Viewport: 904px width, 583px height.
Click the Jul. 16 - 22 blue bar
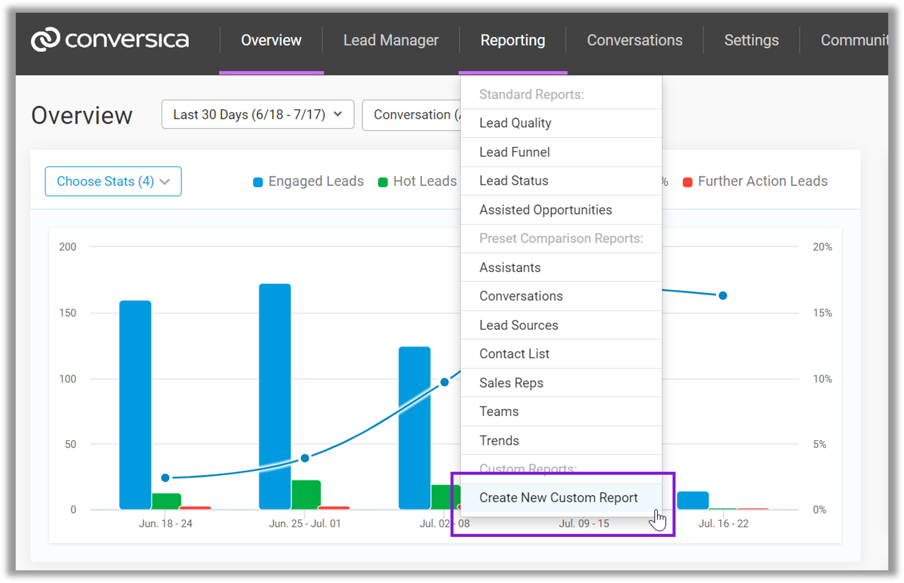click(693, 500)
